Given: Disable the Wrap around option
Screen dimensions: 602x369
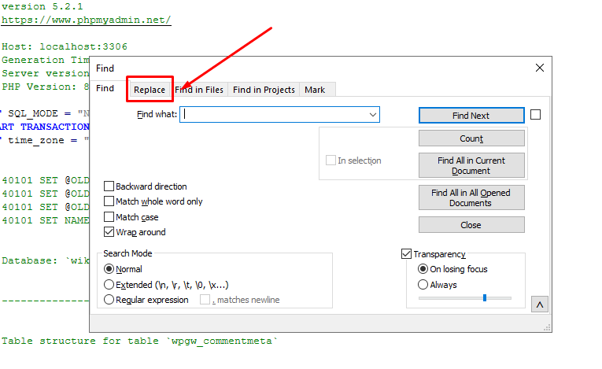Looking at the screenshot, I should pos(109,232).
